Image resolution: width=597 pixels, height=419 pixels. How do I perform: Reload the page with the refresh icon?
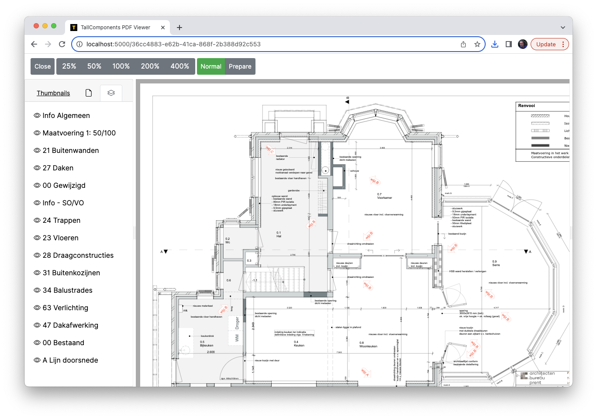(62, 44)
